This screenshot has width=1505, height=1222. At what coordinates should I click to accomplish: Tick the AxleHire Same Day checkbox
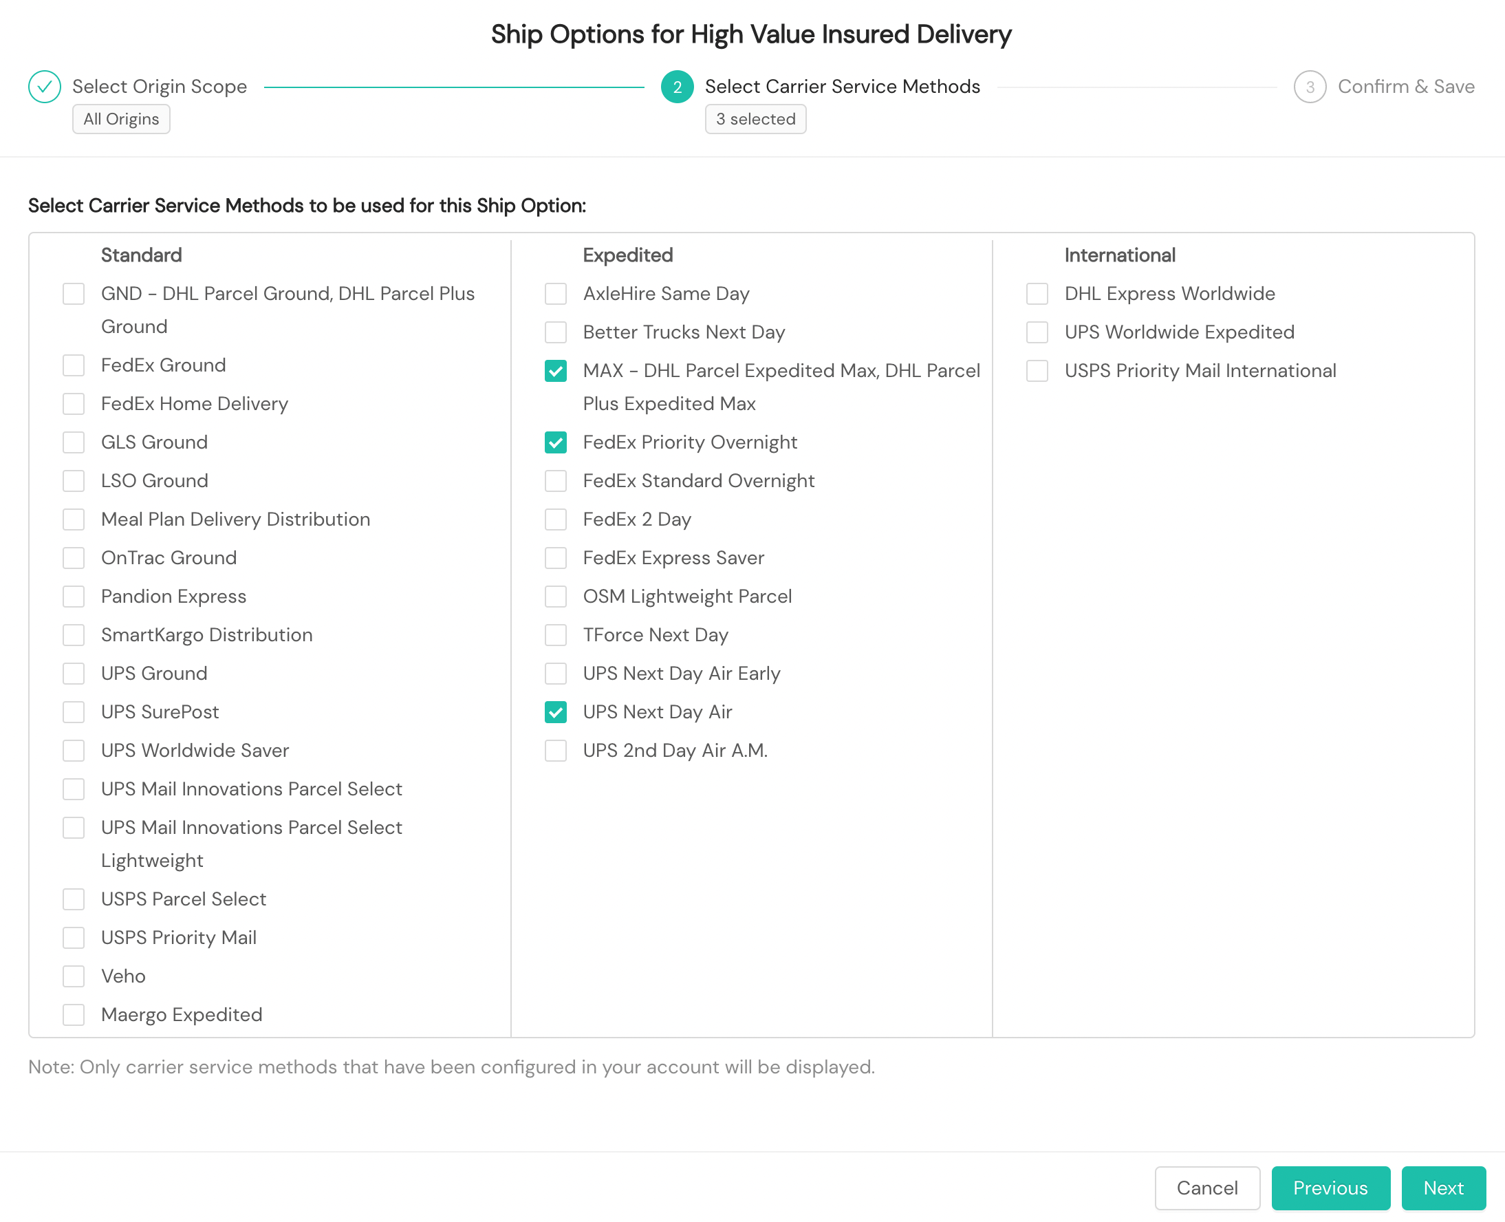[x=555, y=293]
